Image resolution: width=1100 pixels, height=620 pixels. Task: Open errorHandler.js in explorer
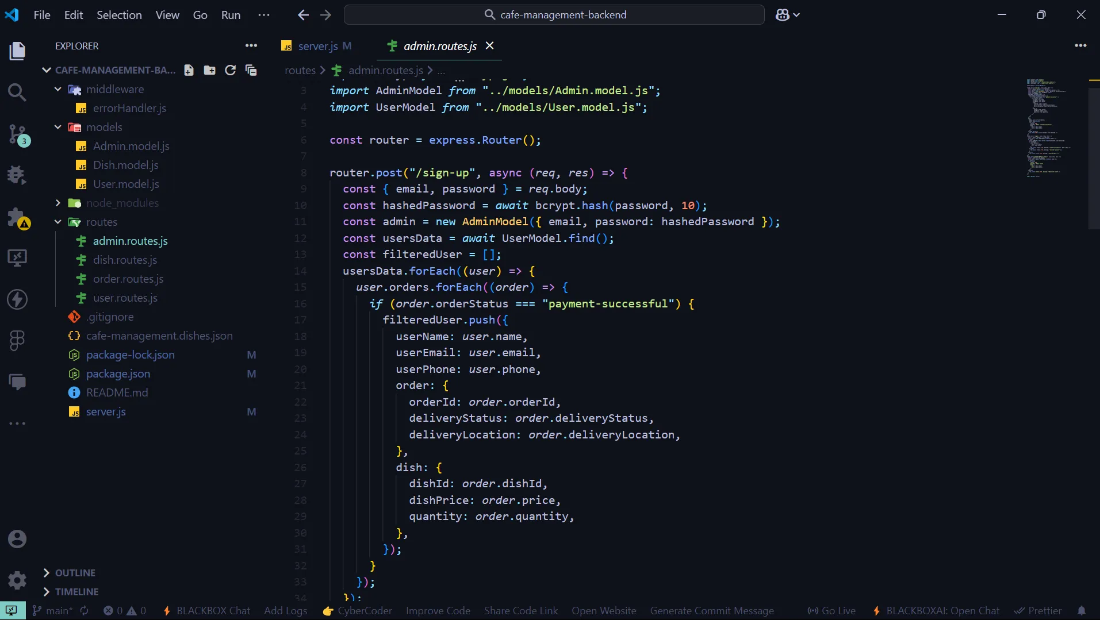[129, 108]
